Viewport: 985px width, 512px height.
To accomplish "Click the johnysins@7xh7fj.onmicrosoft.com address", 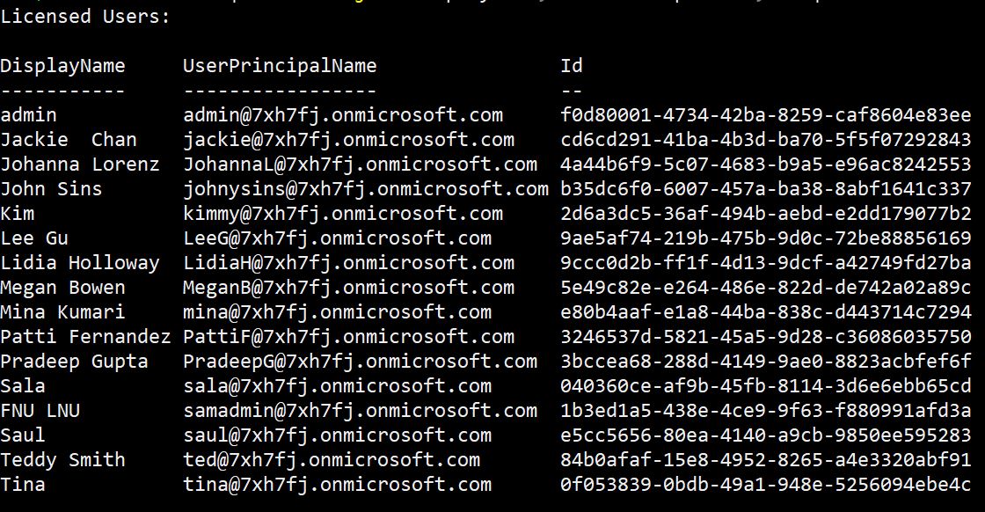I will [x=366, y=189].
